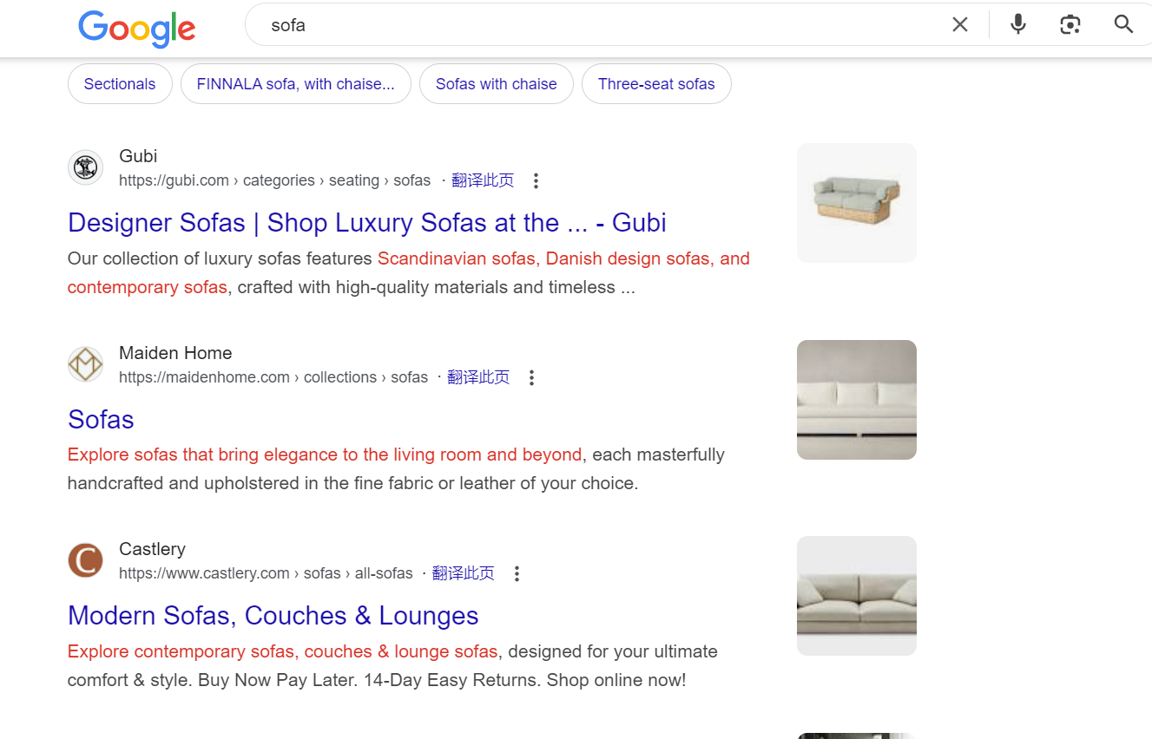
Task: Open Modern Sofas, Couches & Lounges link
Action: [x=273, y=616]
